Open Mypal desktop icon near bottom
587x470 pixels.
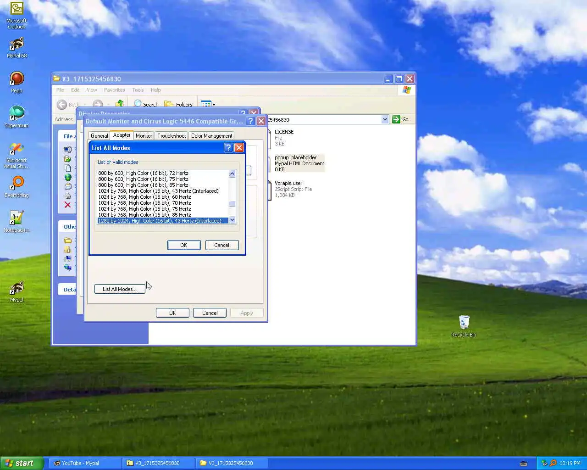coord(17,292)
